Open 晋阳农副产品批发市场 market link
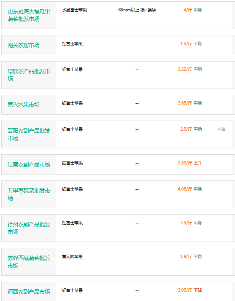 point(29,134)
